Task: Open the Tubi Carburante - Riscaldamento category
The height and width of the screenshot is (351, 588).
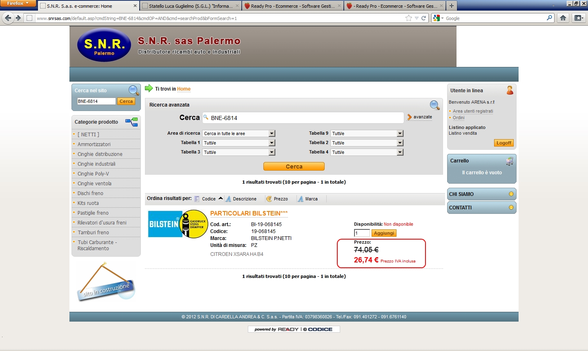Action: [x=97, y=245]
